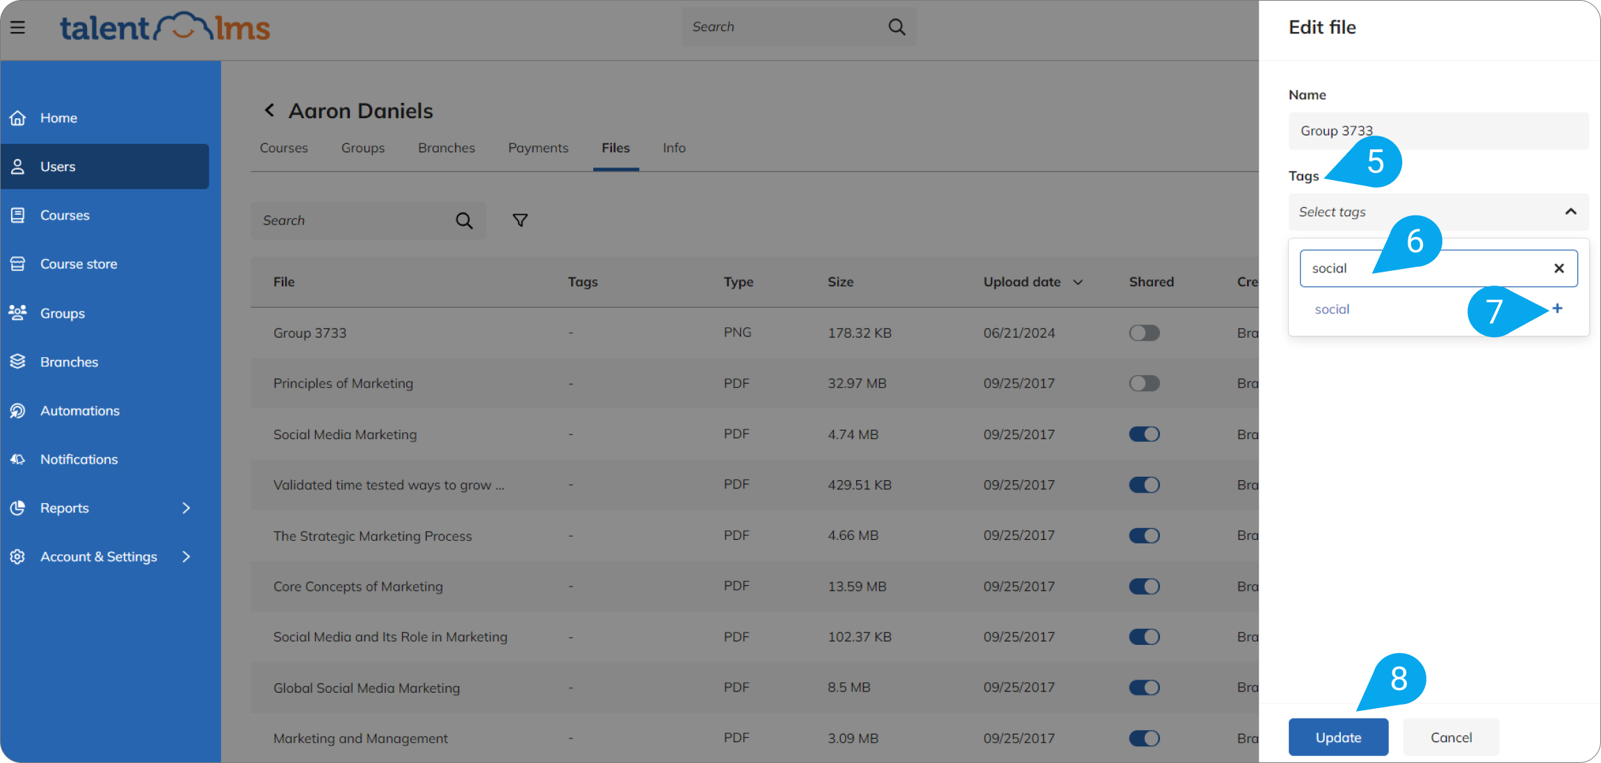Toggle Shared for Social Media and Its Role
Image resolution: width=1601 pixels, height=763 pixels.
[x=1144, y=637]
